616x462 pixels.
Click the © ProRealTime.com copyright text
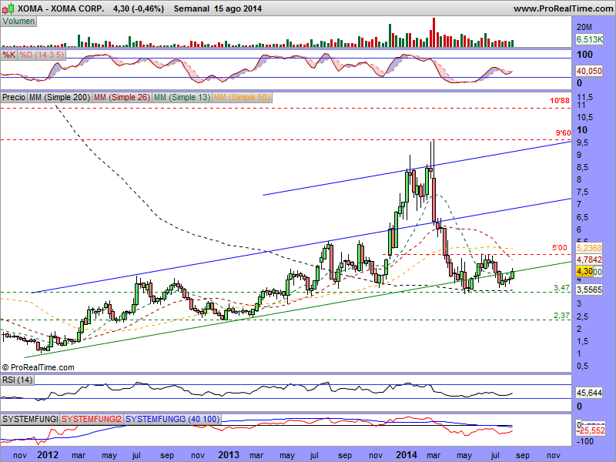click(x=38, y=368)
